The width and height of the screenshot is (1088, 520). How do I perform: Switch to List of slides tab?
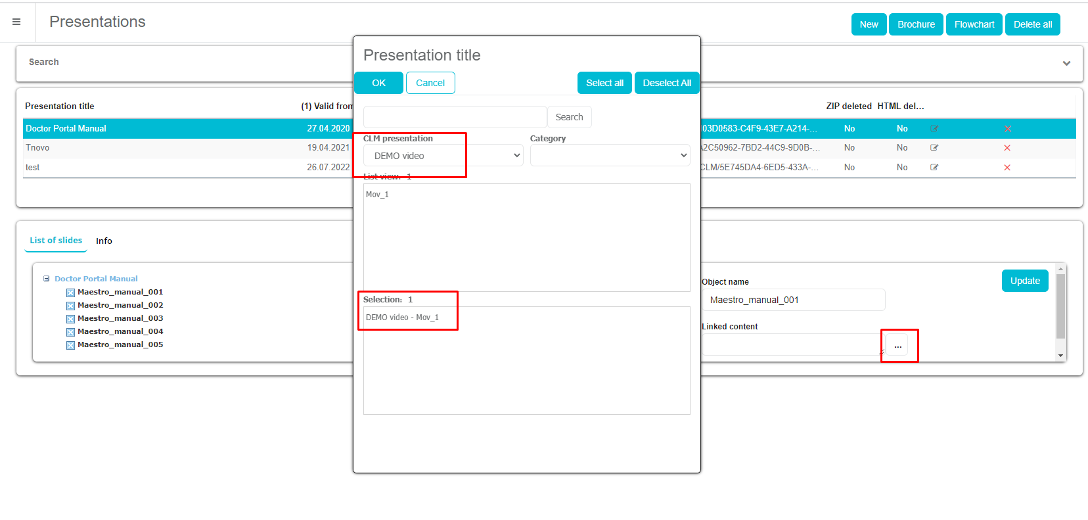pos(56,241)
